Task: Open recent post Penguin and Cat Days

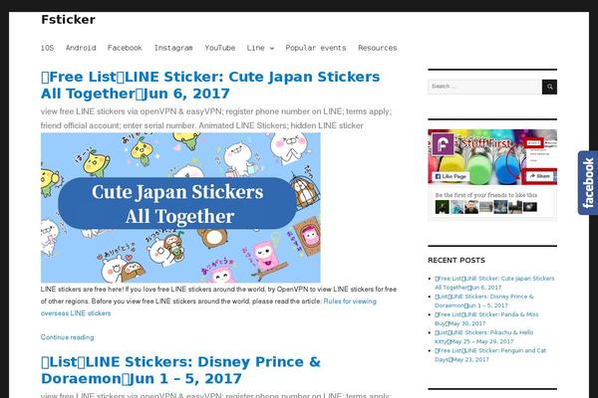Action: tap(490, 354)
